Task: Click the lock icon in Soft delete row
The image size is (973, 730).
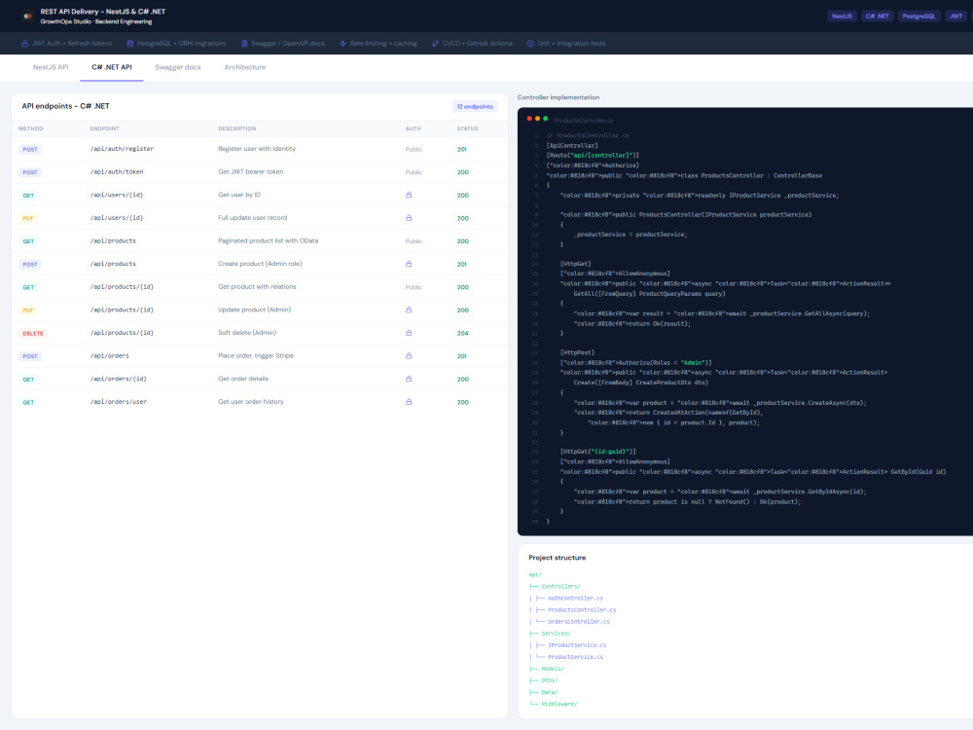Action: click(409, 333)
